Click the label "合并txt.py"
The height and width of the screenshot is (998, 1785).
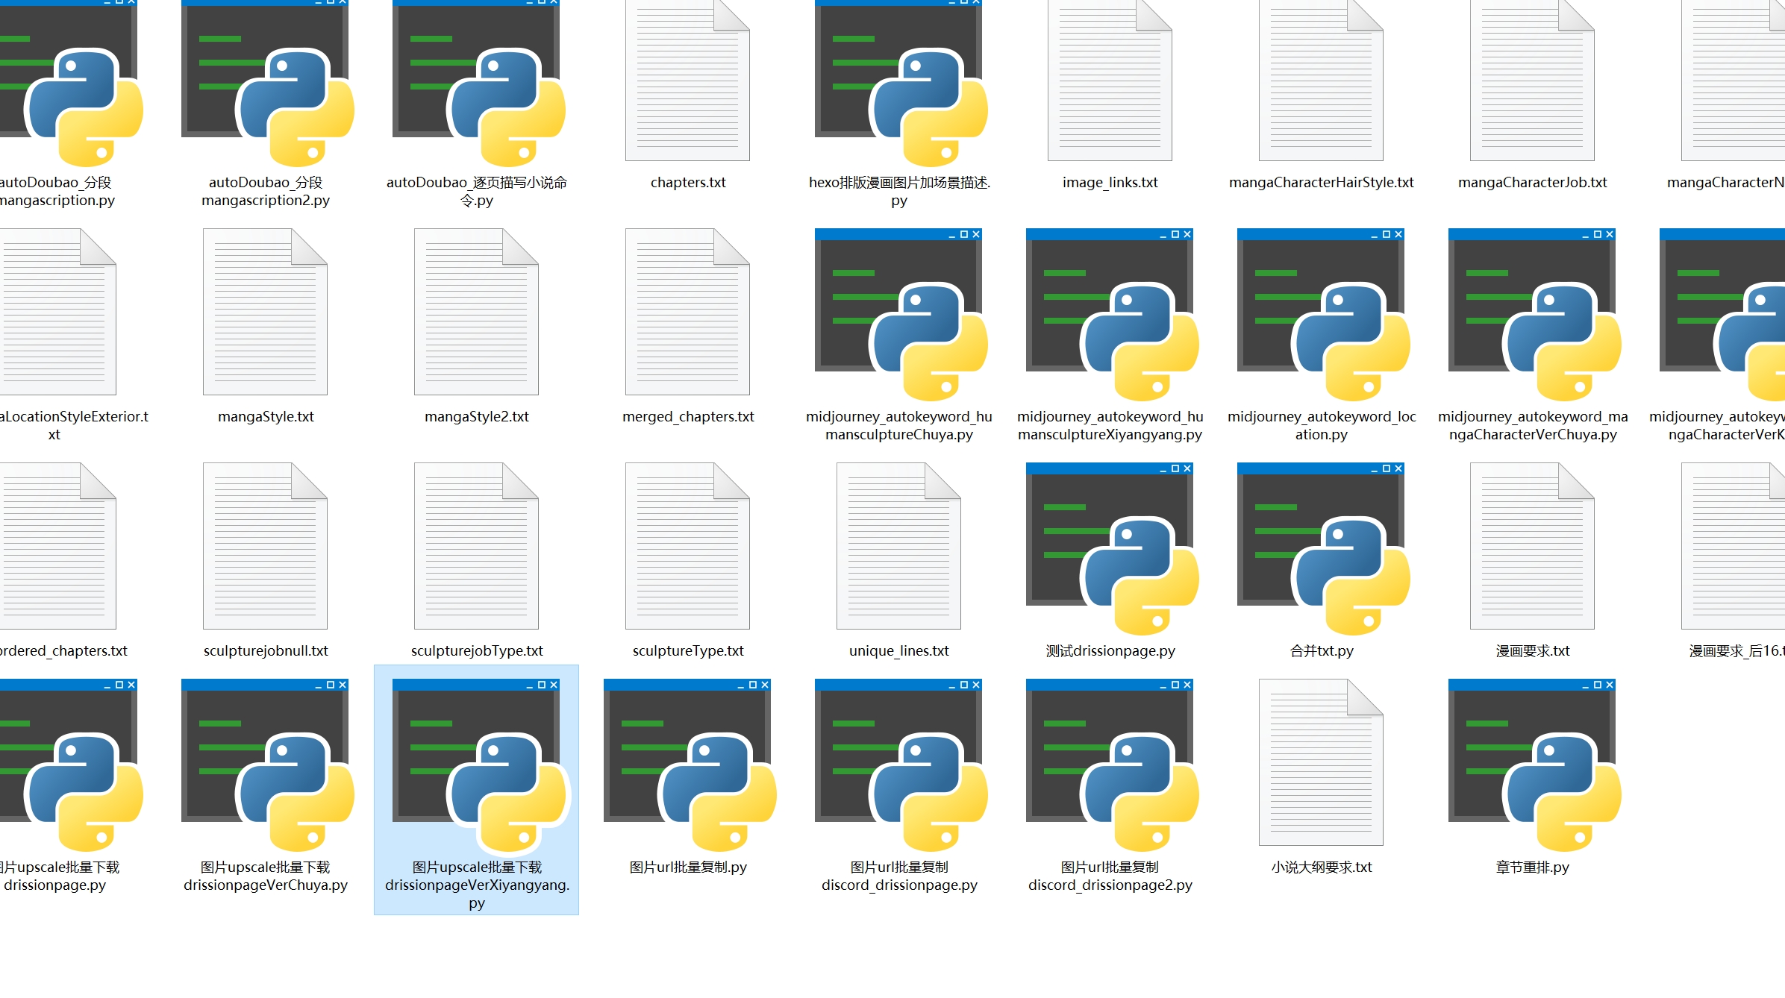tap(1322, 651)
